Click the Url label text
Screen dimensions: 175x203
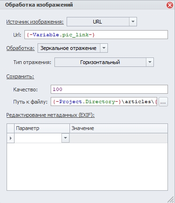[x=17, y=35]
